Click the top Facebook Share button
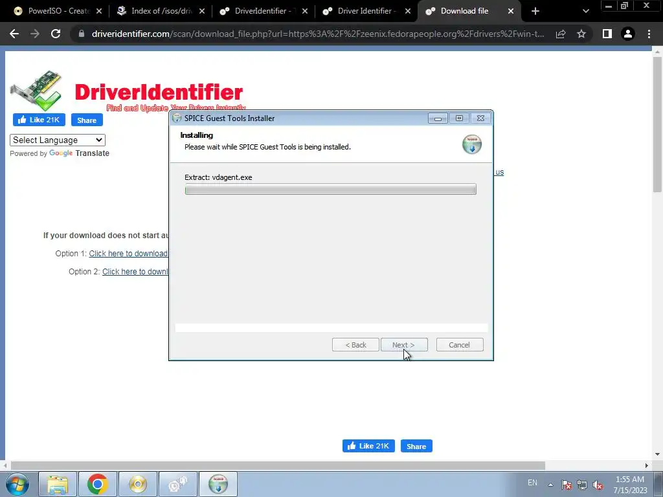This screenshot has width=663, height=497. pyautogui.click(x=87, y=120)
